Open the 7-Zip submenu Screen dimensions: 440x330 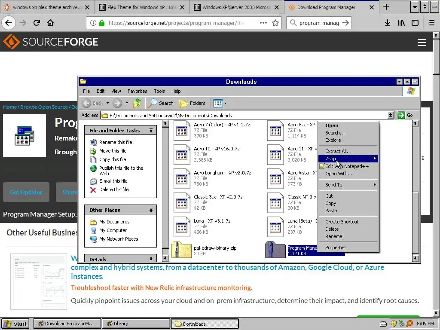[x=348, y=159]
